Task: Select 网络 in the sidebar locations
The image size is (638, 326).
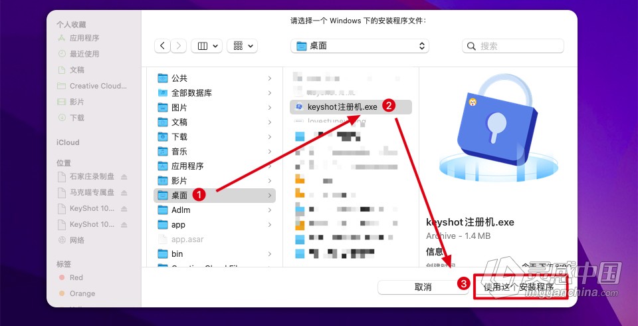Action: coord(71,240)
